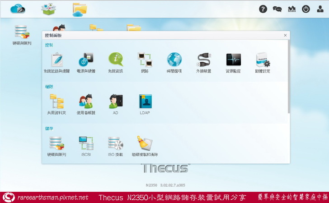This screenshot has width=329, height=203.
Task: Open 系統記錄與提醒 in control panel
Action: (56, 62)
